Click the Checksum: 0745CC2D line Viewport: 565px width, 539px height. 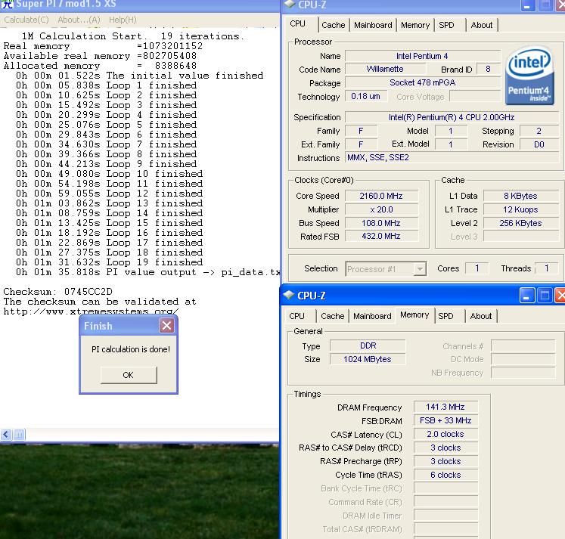57,292
